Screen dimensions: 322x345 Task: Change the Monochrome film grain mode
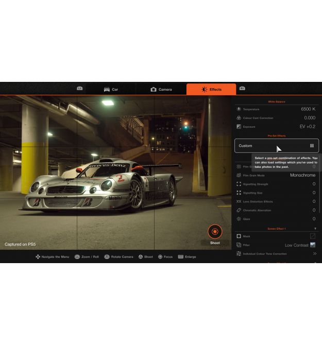(x=302, y=175)
